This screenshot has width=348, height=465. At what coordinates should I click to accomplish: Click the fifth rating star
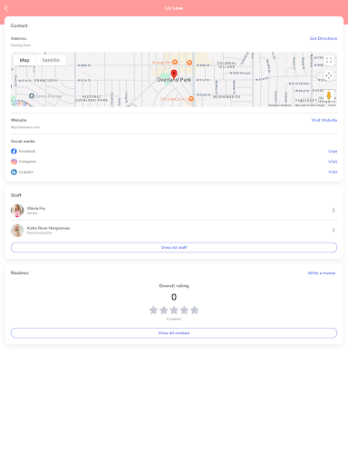tap(195, 310)
